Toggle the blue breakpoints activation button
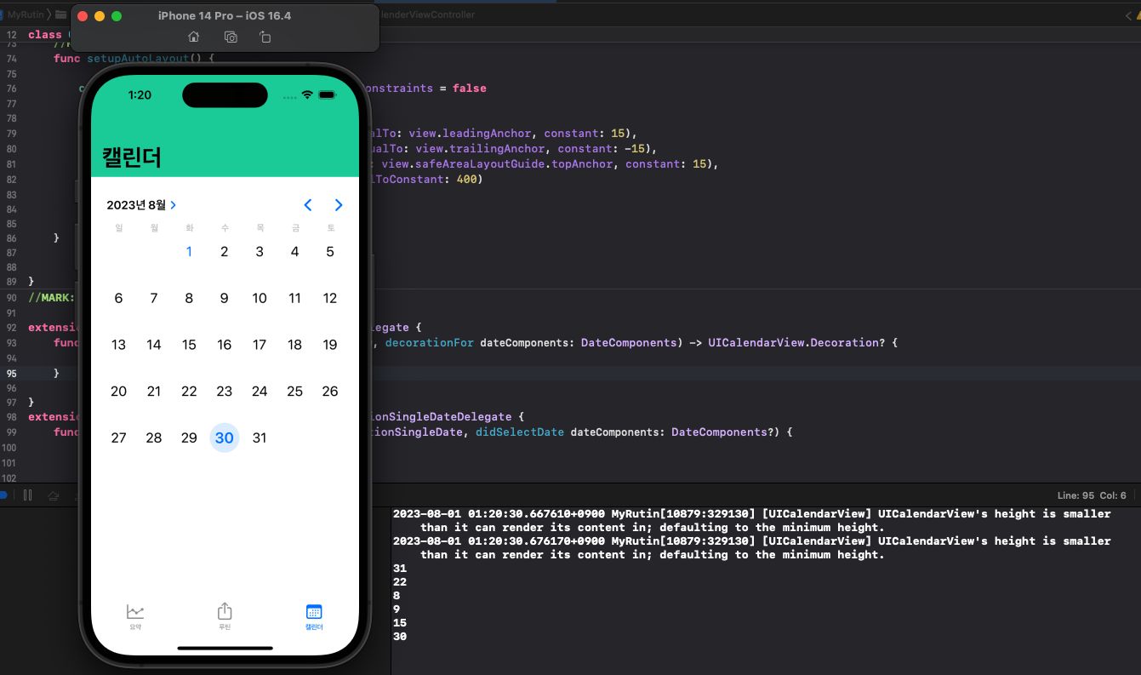 click(3, 495)
